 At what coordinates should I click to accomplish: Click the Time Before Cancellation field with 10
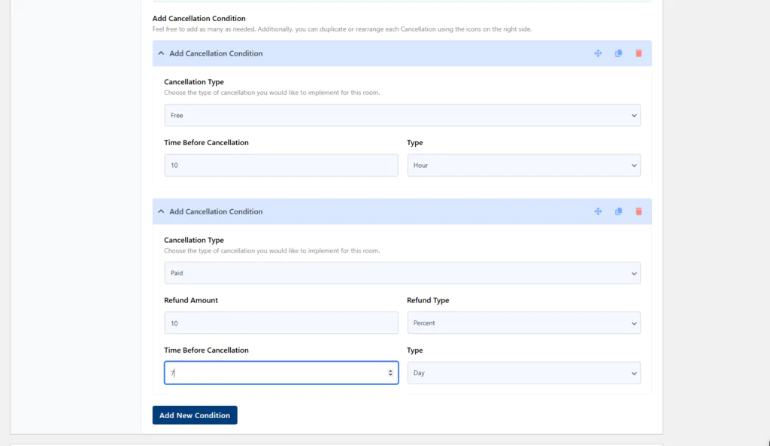pos(281,165)
